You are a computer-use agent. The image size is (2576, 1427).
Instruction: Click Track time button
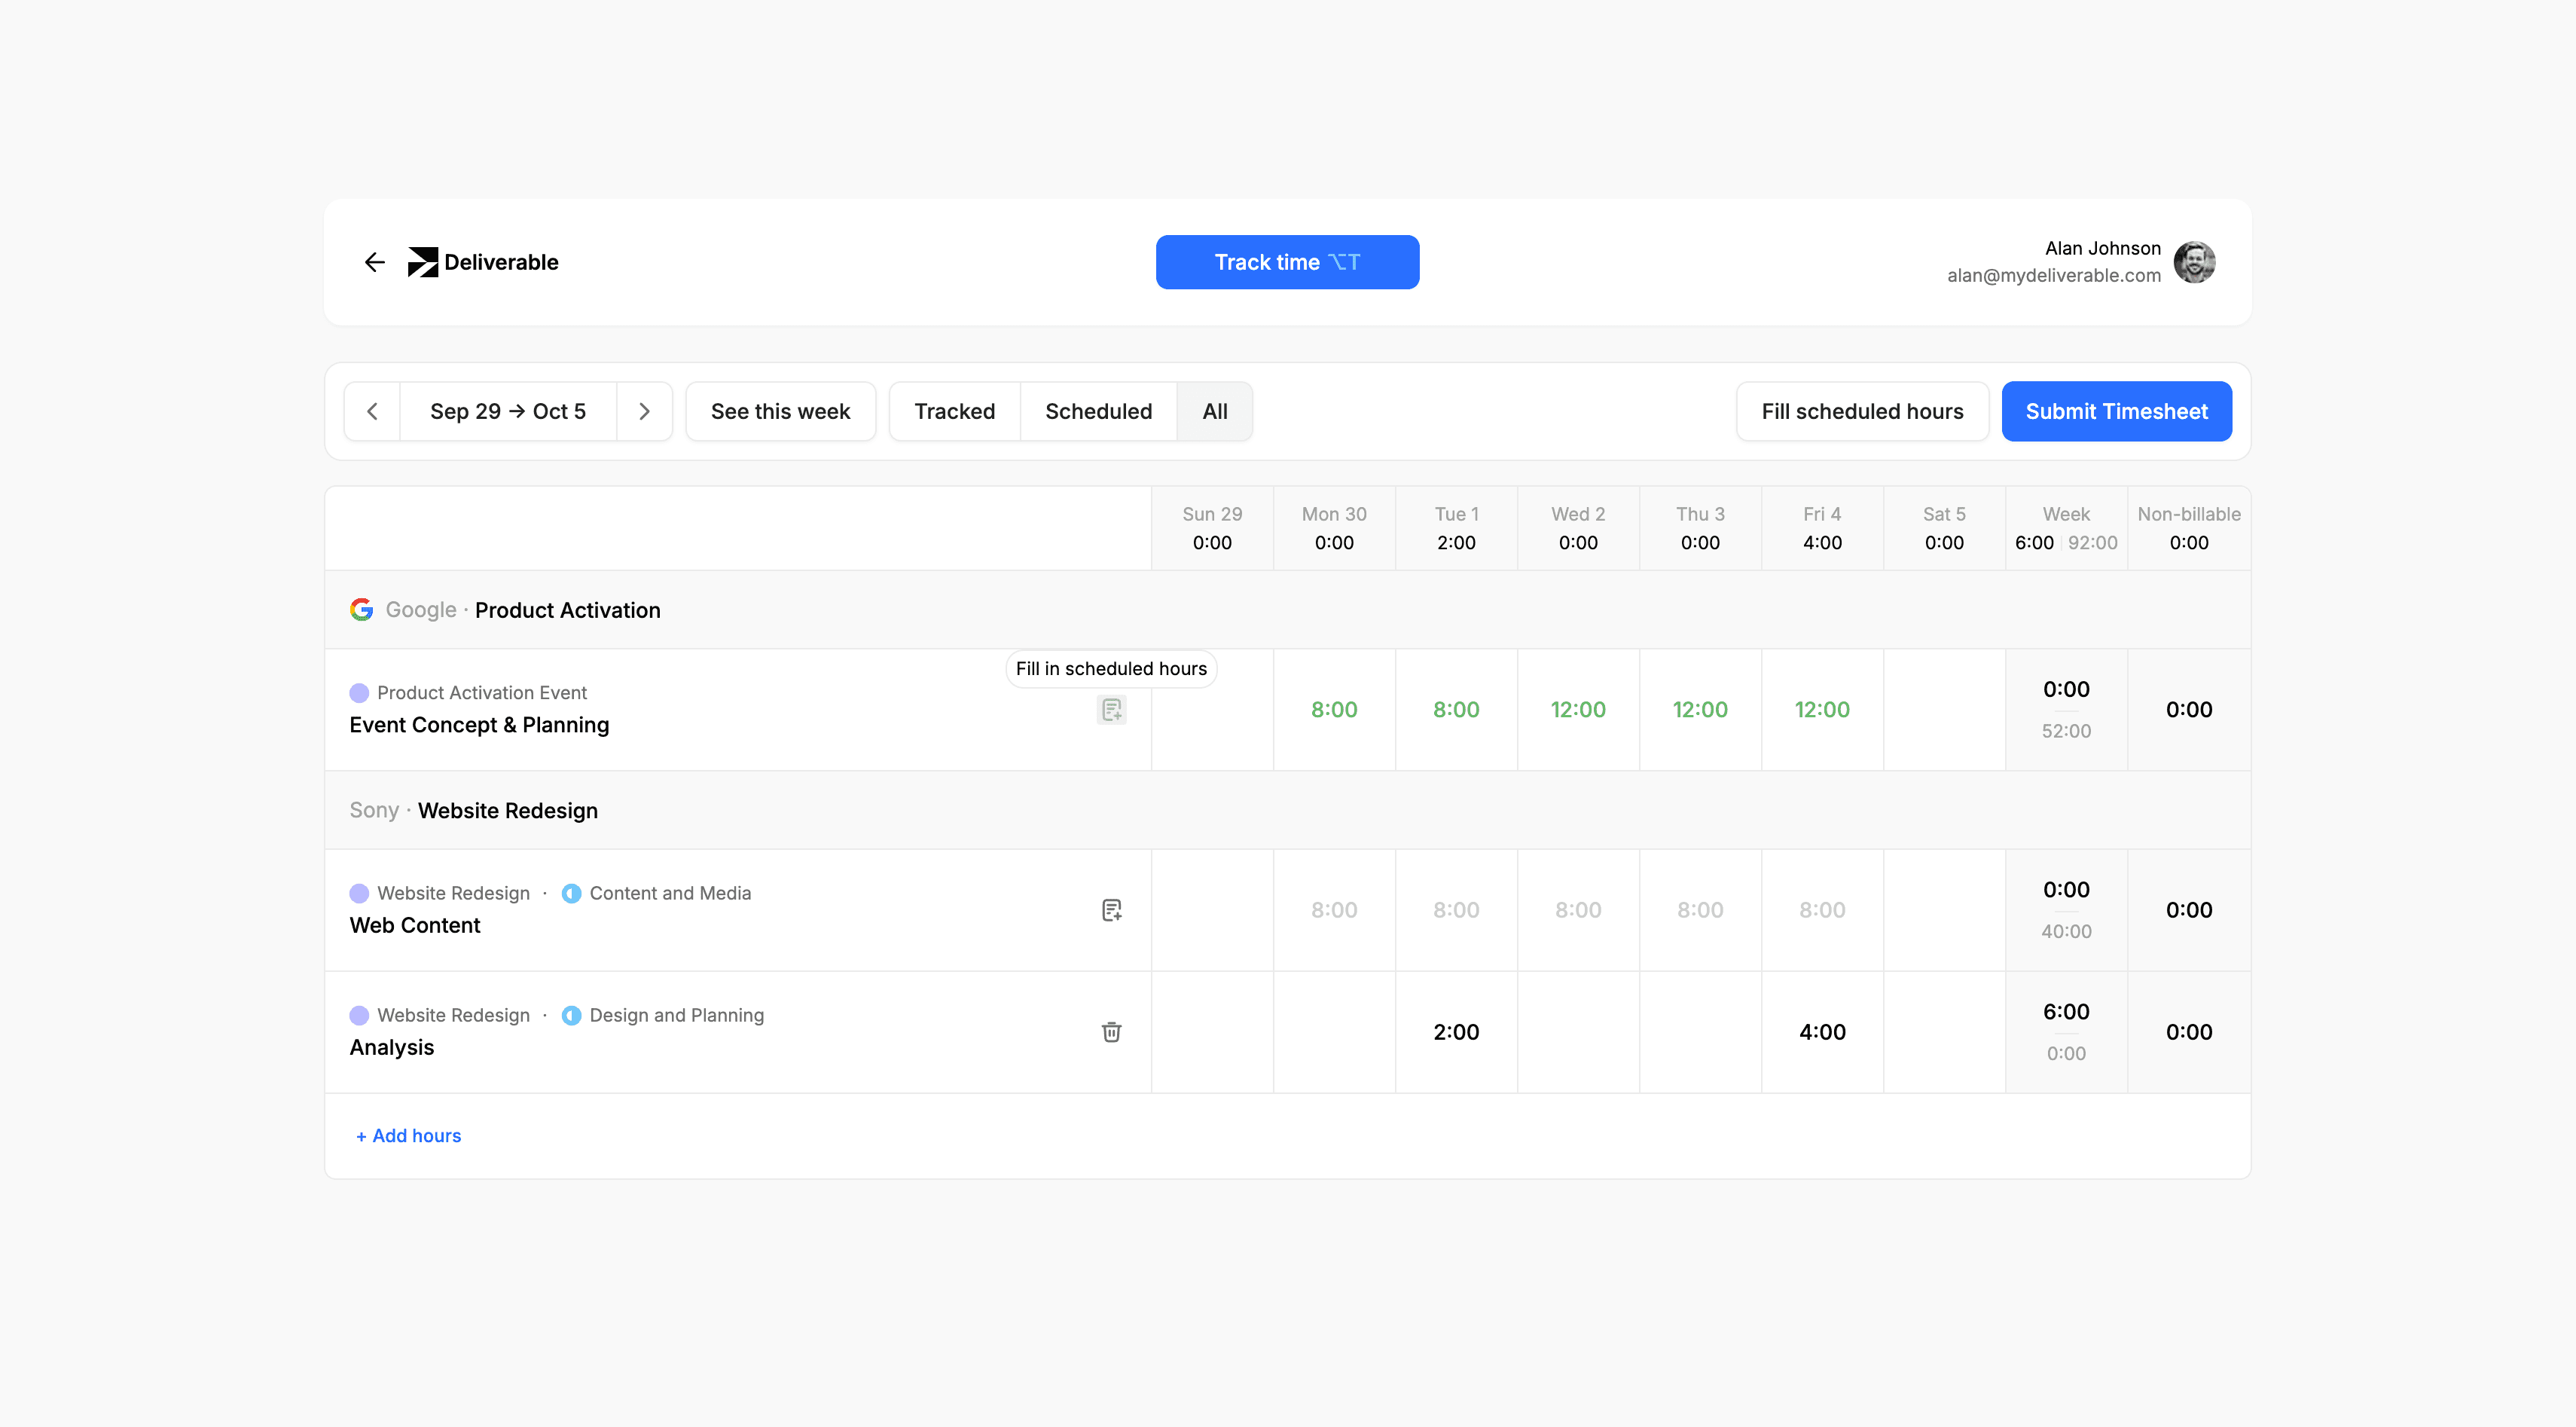(x=1287, y=262)
